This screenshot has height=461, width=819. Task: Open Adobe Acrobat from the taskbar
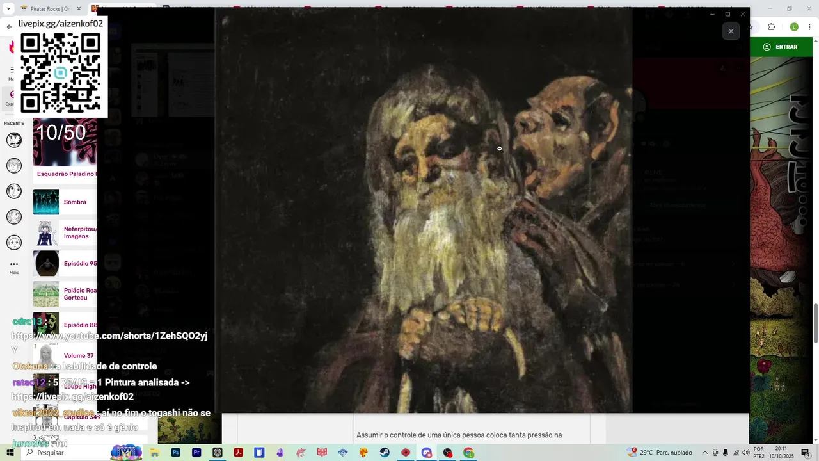click(238, 453)
